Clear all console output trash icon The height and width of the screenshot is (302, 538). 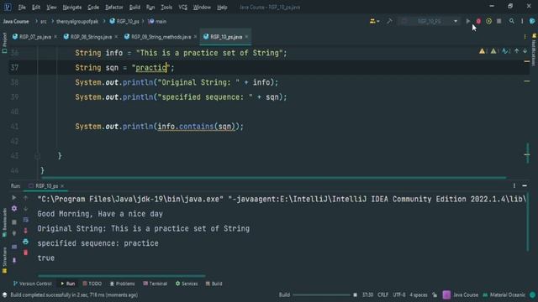[x=26, y=253]
